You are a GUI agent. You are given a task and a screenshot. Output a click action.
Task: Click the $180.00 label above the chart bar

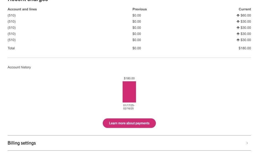[129, 78]
